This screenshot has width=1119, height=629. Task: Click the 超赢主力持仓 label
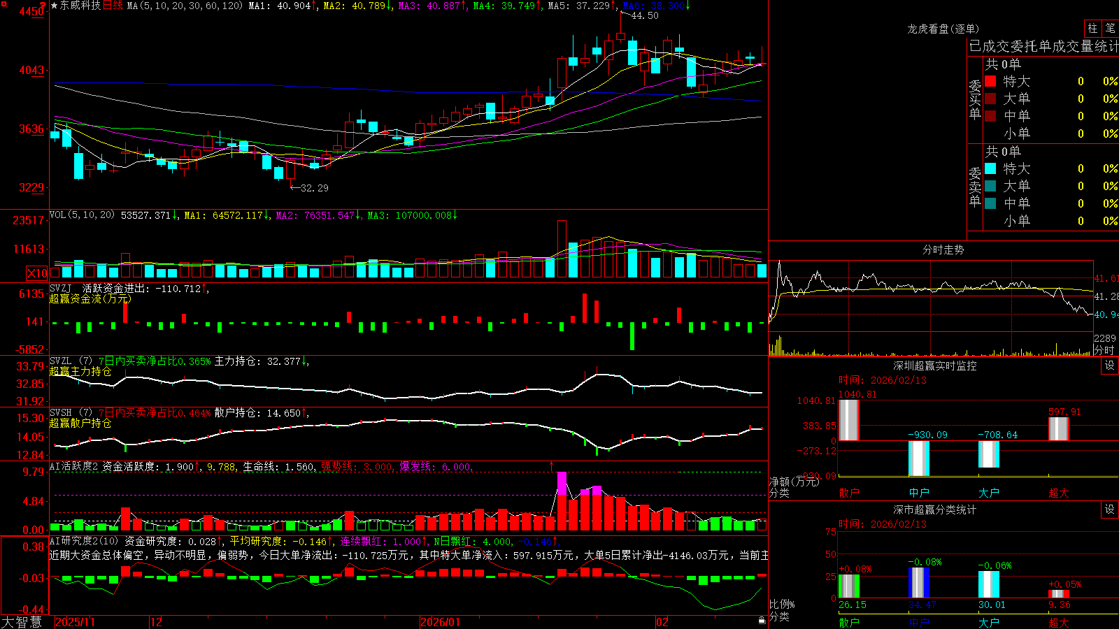click(x=80, y=371)
